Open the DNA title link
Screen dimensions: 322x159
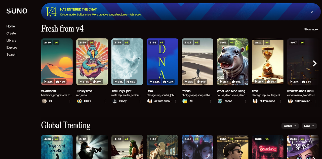coord(150,91)
